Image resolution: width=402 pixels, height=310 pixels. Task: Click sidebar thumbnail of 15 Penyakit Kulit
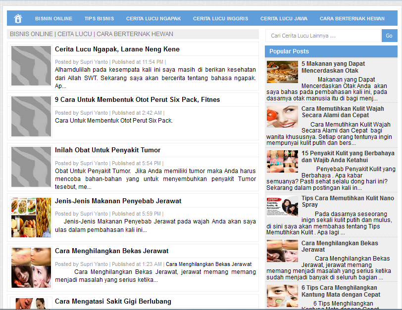tap(282, 161)
